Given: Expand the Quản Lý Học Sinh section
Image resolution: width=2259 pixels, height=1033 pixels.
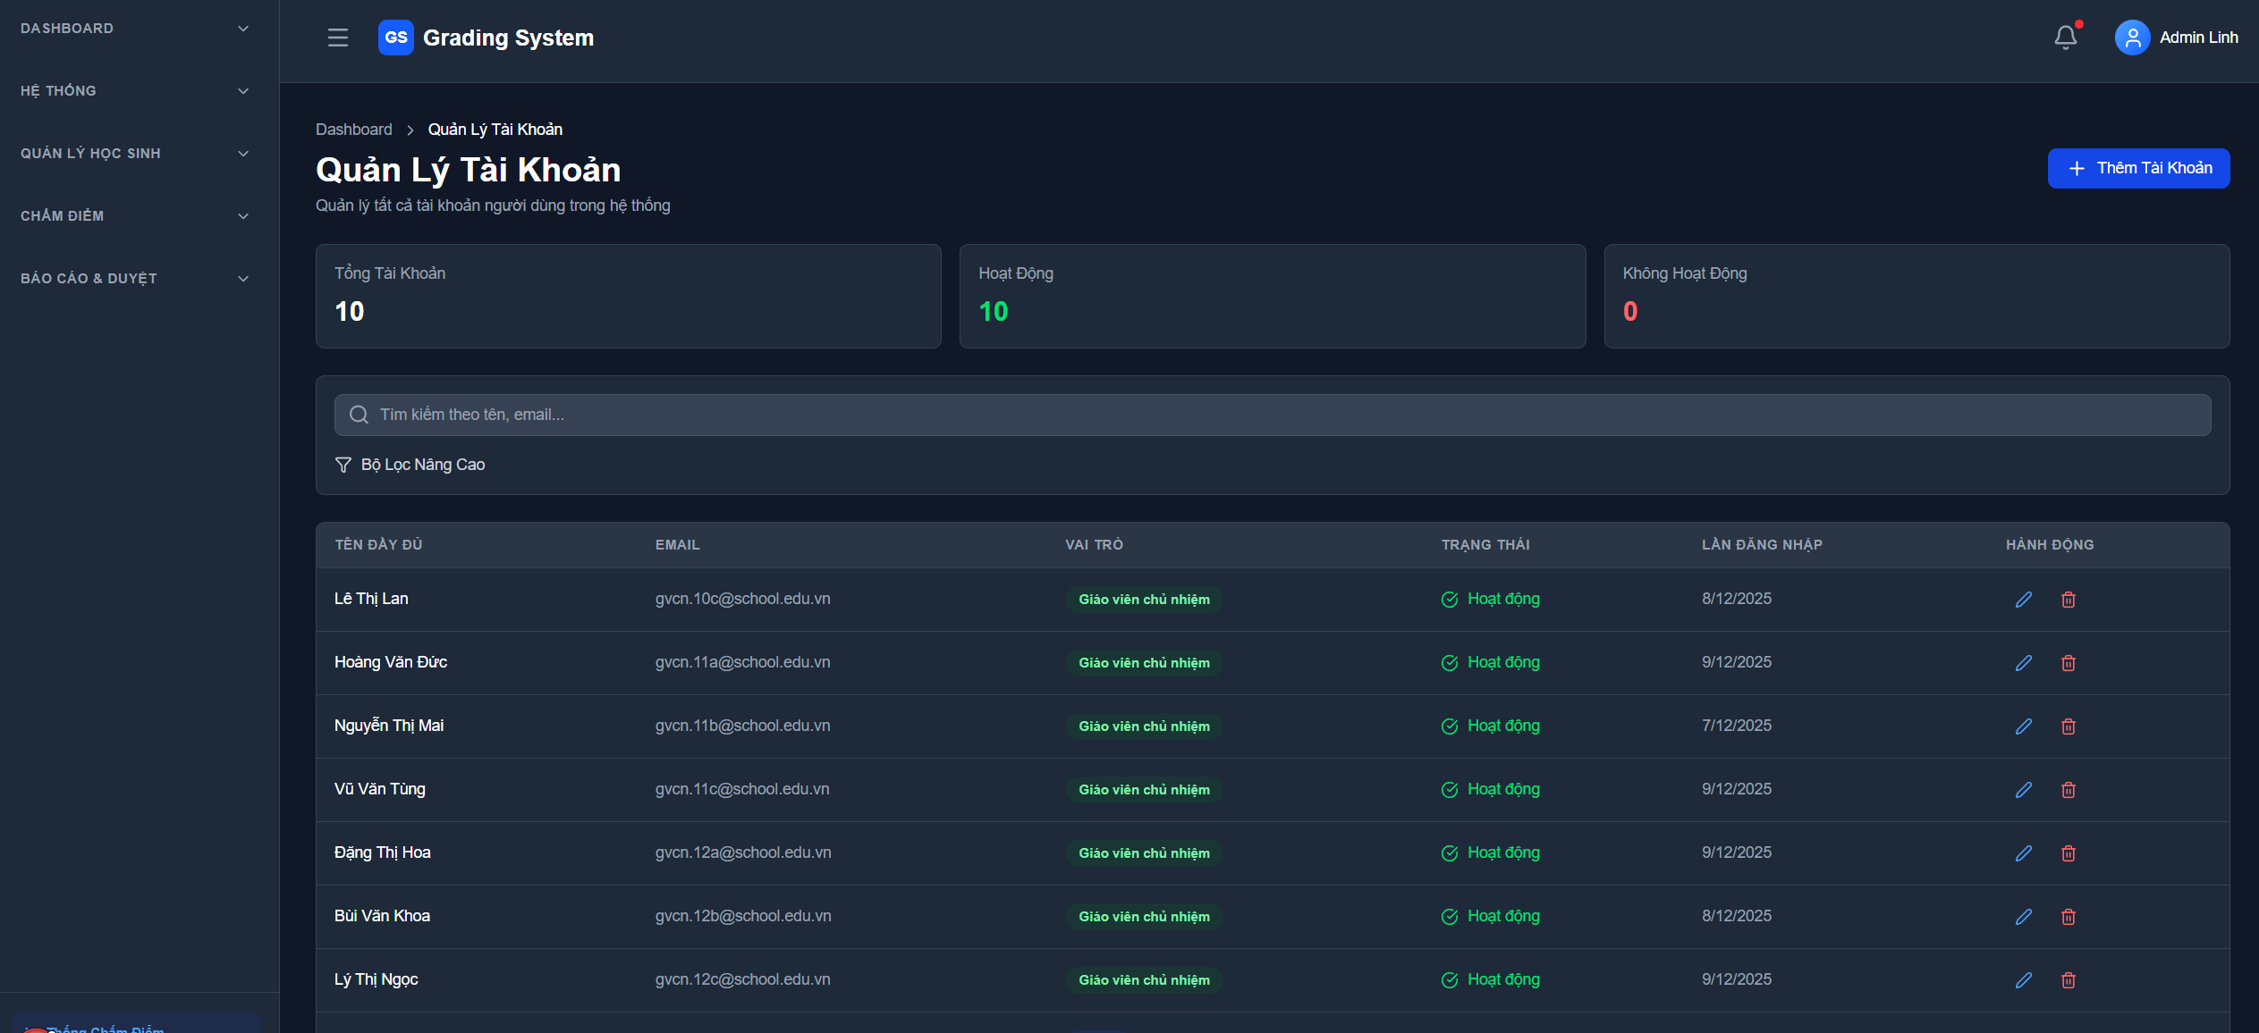Looking at the screenshot, I should click(x=134, y=154).
